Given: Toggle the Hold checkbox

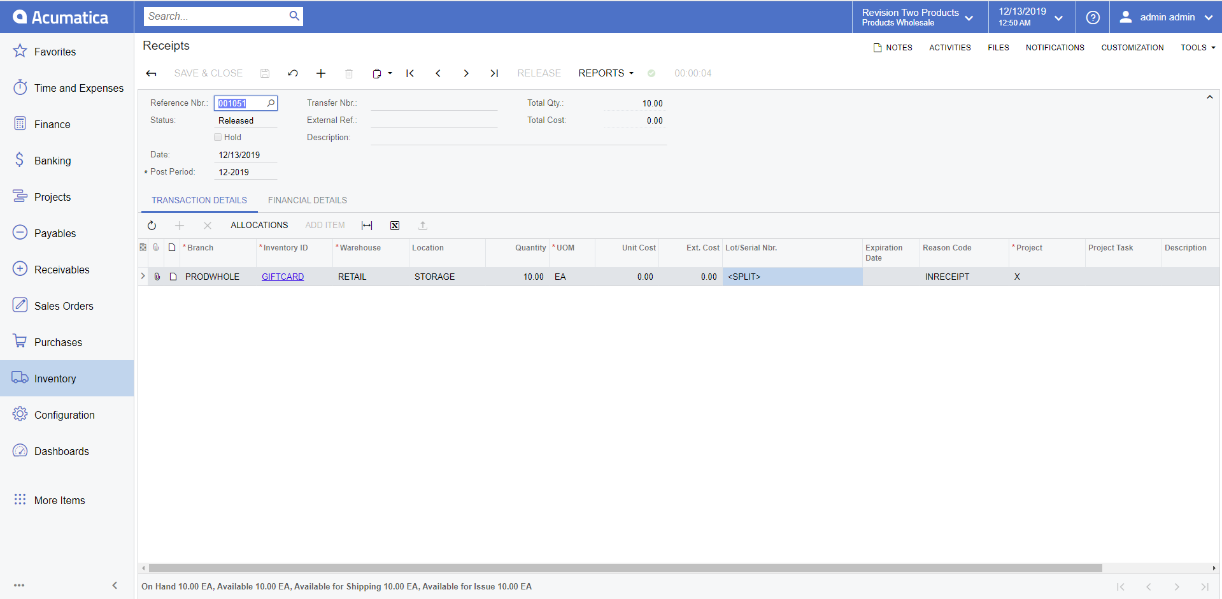Looking at the screenshot, I should pos(218,137).
